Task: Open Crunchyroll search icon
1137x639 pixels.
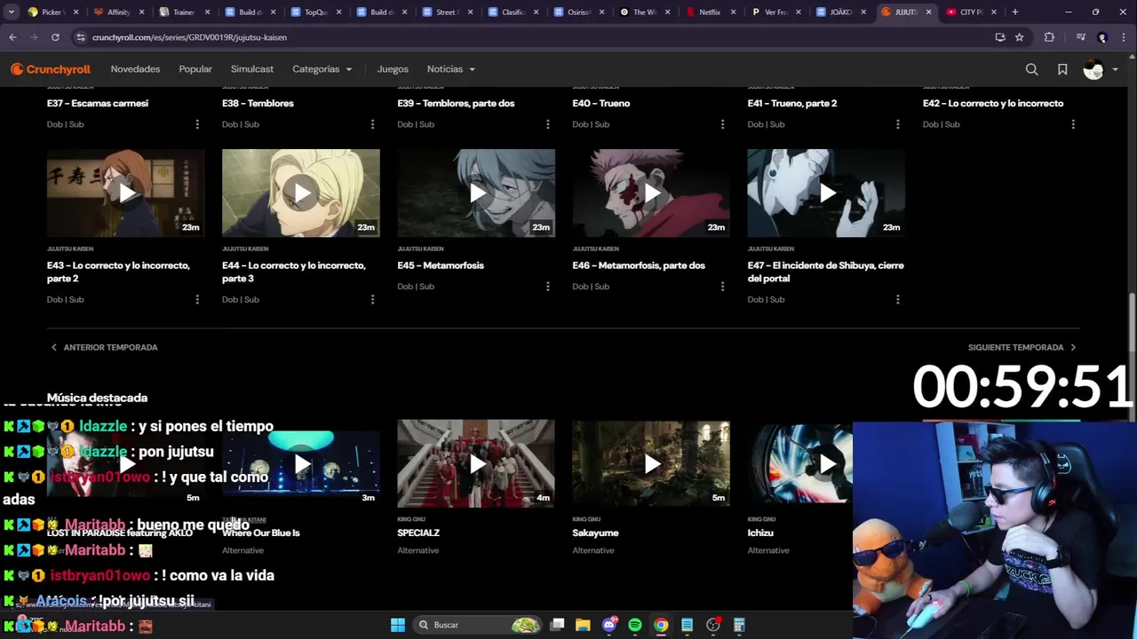Action: pos(1031,69)
